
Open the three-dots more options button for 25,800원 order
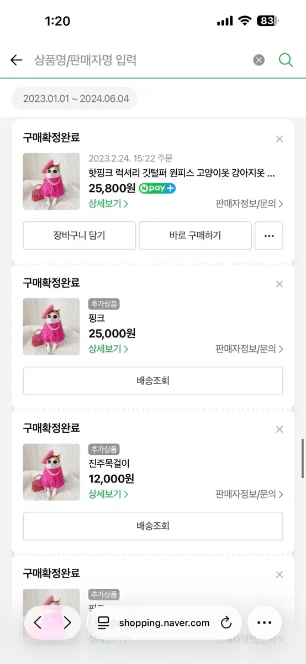coord(269,236)
